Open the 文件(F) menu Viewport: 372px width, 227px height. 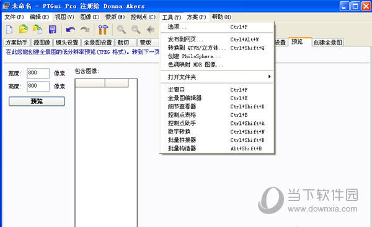[x=14, y=17]
